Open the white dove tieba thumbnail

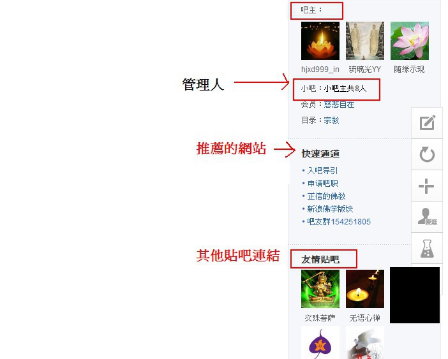pos(365,342)
